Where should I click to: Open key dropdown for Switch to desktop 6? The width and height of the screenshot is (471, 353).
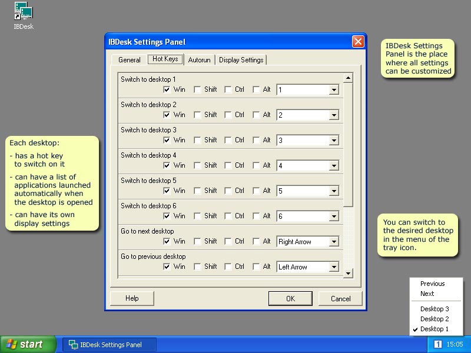tap(334, 216)
